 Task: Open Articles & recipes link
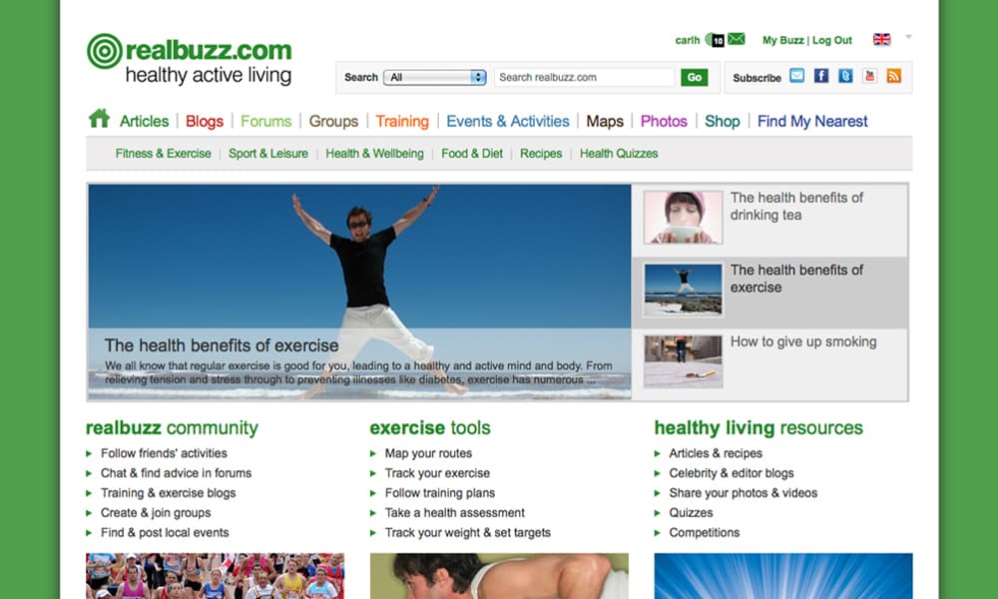click(716, 453)
